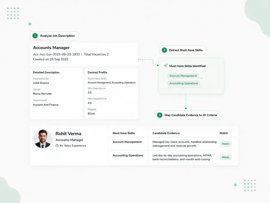Click evidence text about day-to-day accounting operations

point(182,157)
